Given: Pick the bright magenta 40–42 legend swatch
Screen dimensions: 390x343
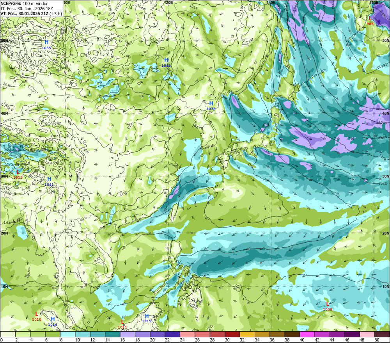Looking at the screenshot, I should [x=307, y=334].
